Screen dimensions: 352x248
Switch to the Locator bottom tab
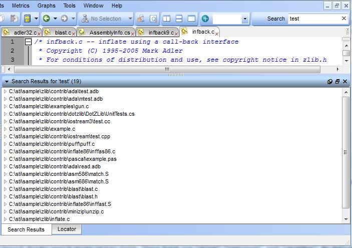point(67,229)
